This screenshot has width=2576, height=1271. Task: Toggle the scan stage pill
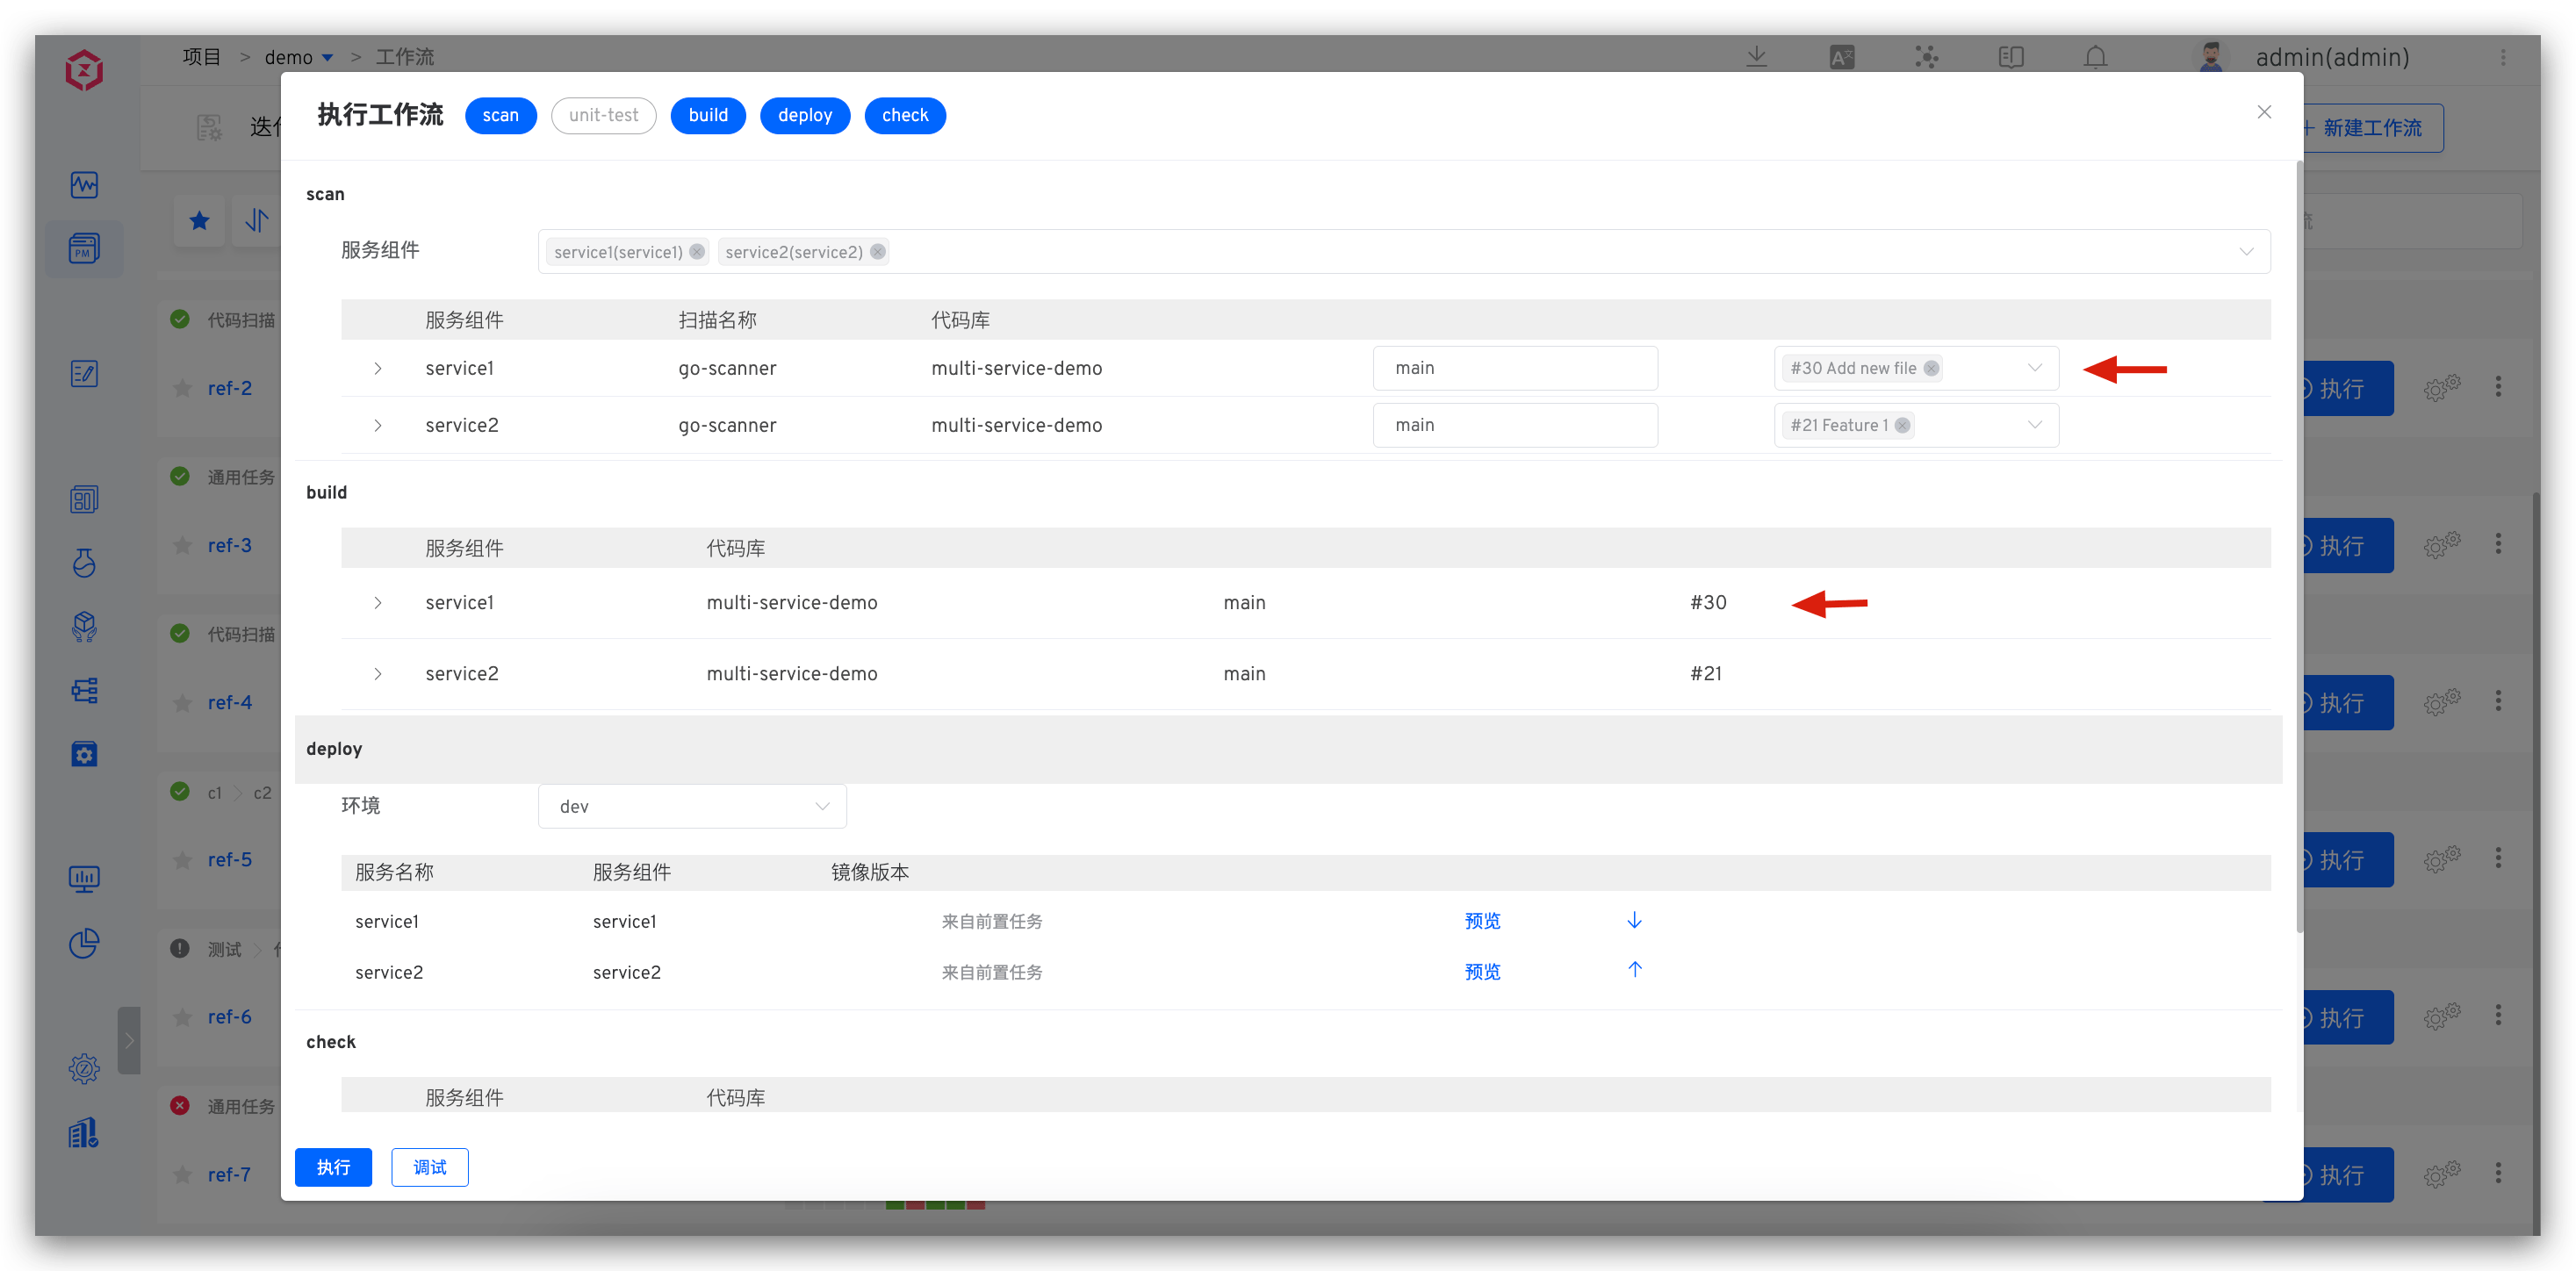(x=501, y=115)
